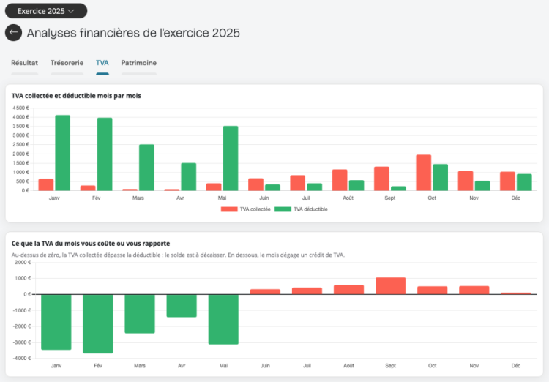Click the red TVA collectée legend swatch
549x382 pixels.
229,209
